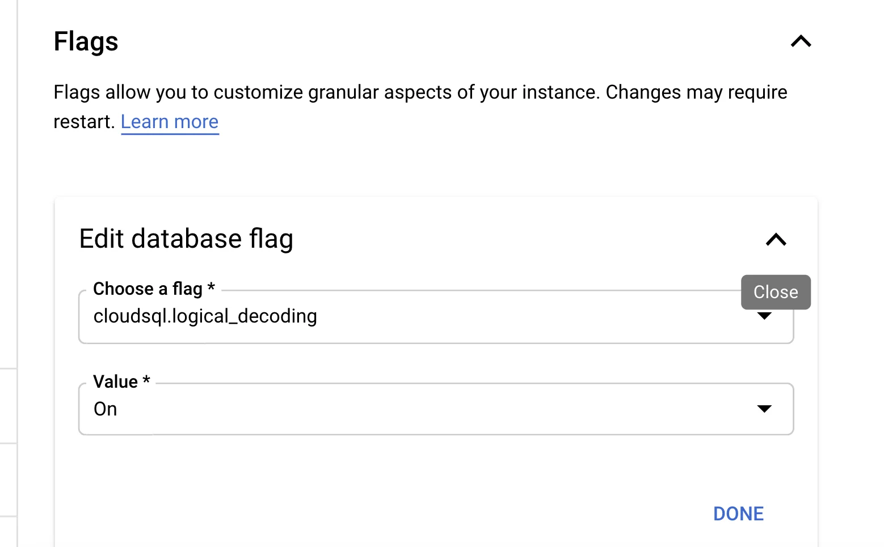Image resolution: width=884 pixels, height=547 pixels.
Task: Click the Close tooltip label
Action: coord(775,292)
